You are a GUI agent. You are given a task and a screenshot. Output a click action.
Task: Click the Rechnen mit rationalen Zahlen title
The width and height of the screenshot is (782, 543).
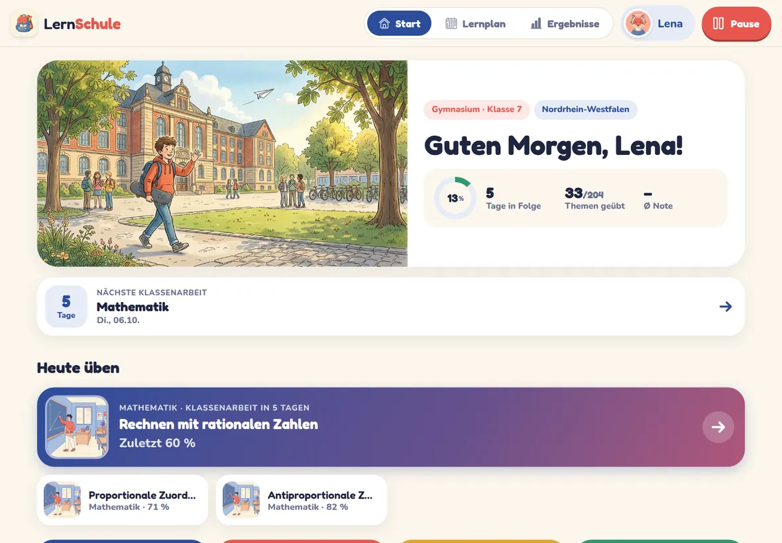[x=219, y=424]
